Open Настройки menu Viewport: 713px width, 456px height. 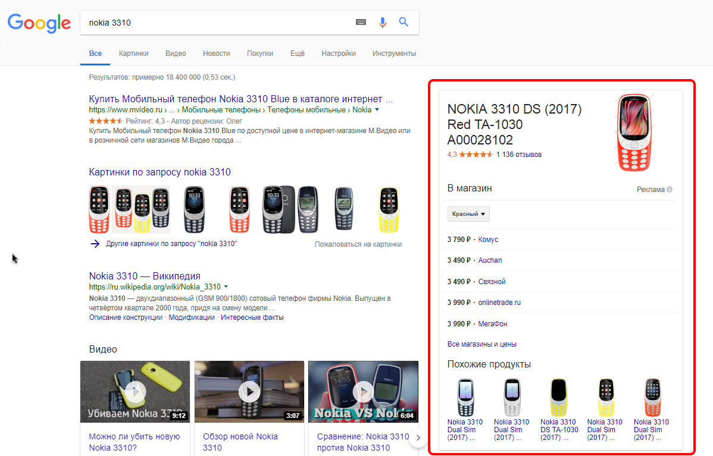pyautogui.click(x=339, y=53)
